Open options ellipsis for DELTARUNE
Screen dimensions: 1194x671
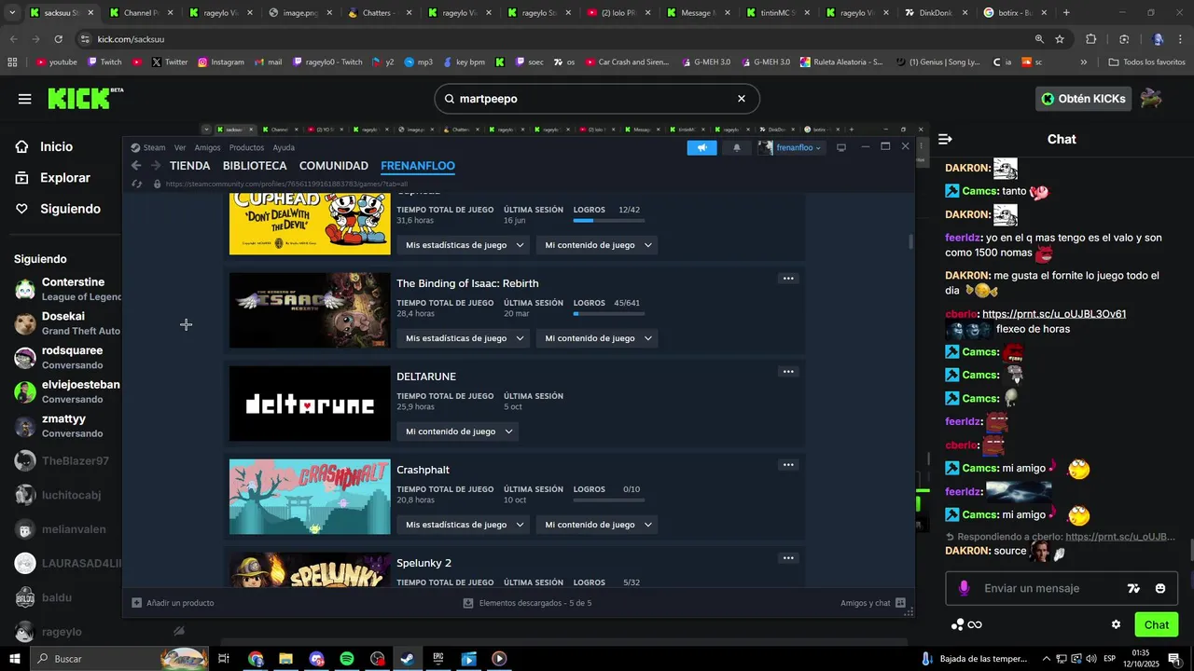coord(788,372)
